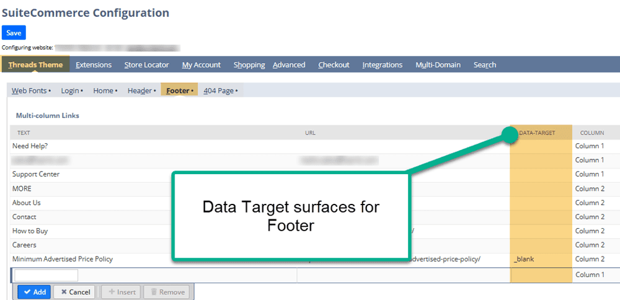Image resolution: width=620 pixels, height=300 pixels.
Task: Click the Remove button
Action: (166, 292)
